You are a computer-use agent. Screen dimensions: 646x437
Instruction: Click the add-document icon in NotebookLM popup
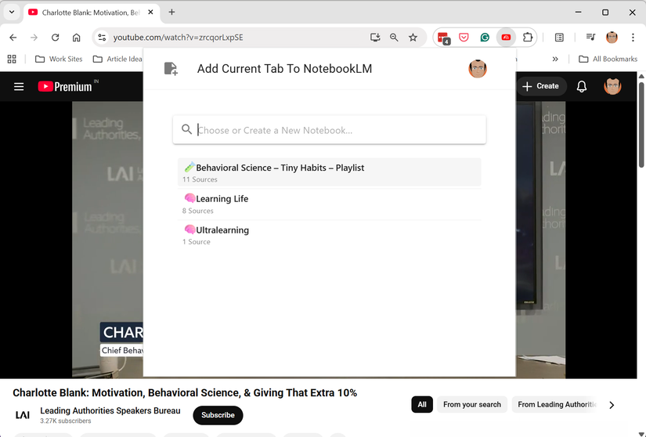coord(171,69)
